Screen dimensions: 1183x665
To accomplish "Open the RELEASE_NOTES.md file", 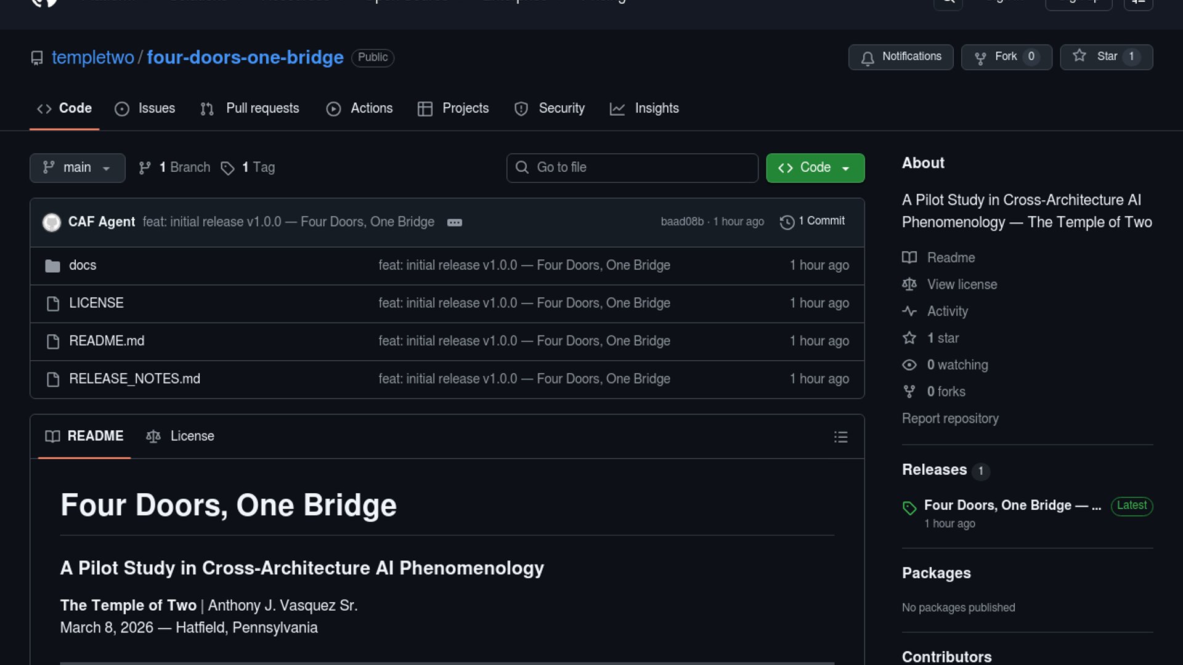I will click(134, 379).
